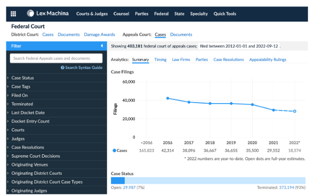323x196 pixels.
Task: Open District Court Documents link
Action: 69,35
